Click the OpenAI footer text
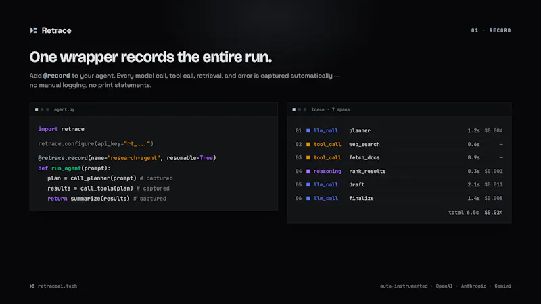541x304 pixels. coord(444,286)
